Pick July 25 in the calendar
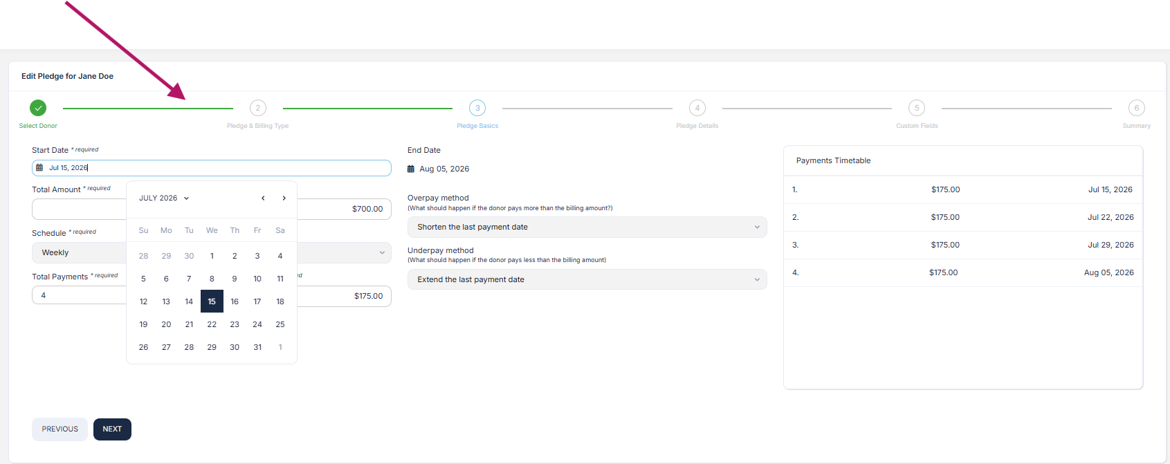 pyautogui.click(x=280, y=324)
